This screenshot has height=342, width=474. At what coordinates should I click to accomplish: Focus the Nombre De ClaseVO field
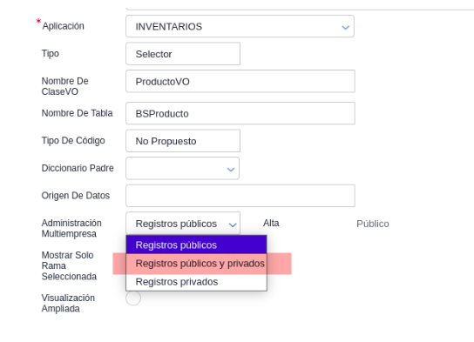coord(240,81)
